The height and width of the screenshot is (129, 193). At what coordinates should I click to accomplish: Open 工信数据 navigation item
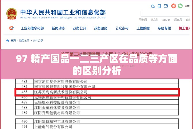[143, 28]
